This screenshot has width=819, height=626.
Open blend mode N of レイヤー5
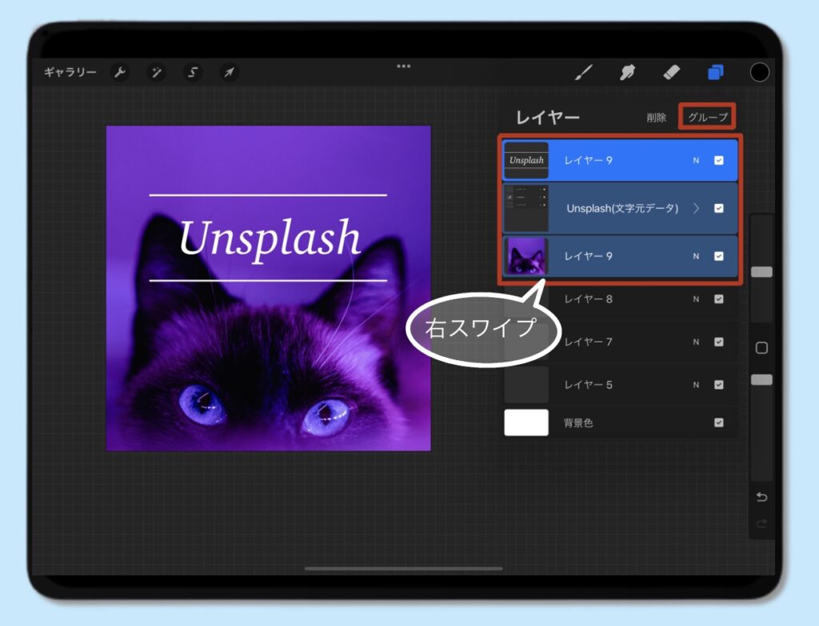point(696,385)
